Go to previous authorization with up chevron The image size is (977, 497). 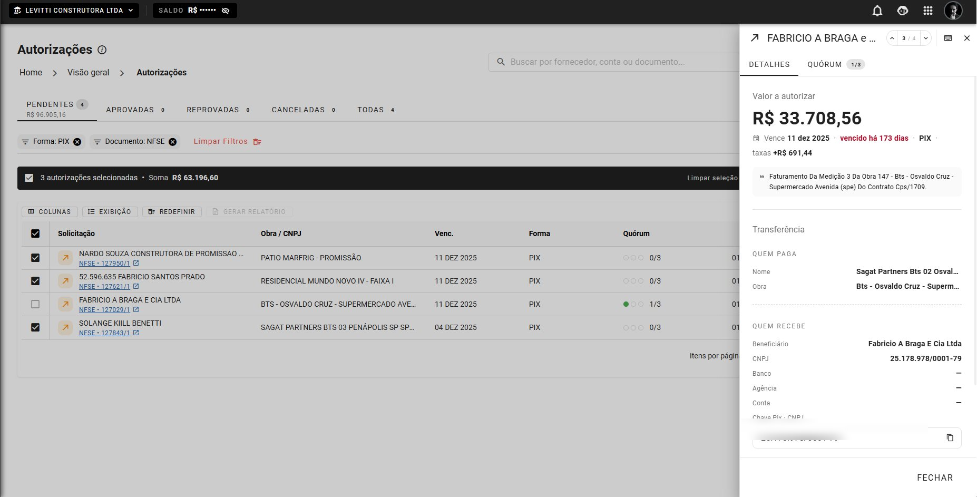coord(892,38)
